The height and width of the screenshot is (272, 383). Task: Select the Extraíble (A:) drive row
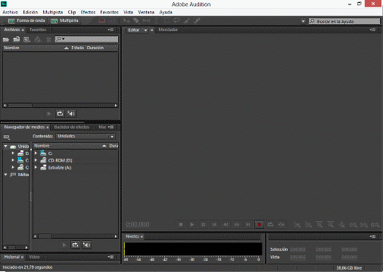(x=76, y=168)
